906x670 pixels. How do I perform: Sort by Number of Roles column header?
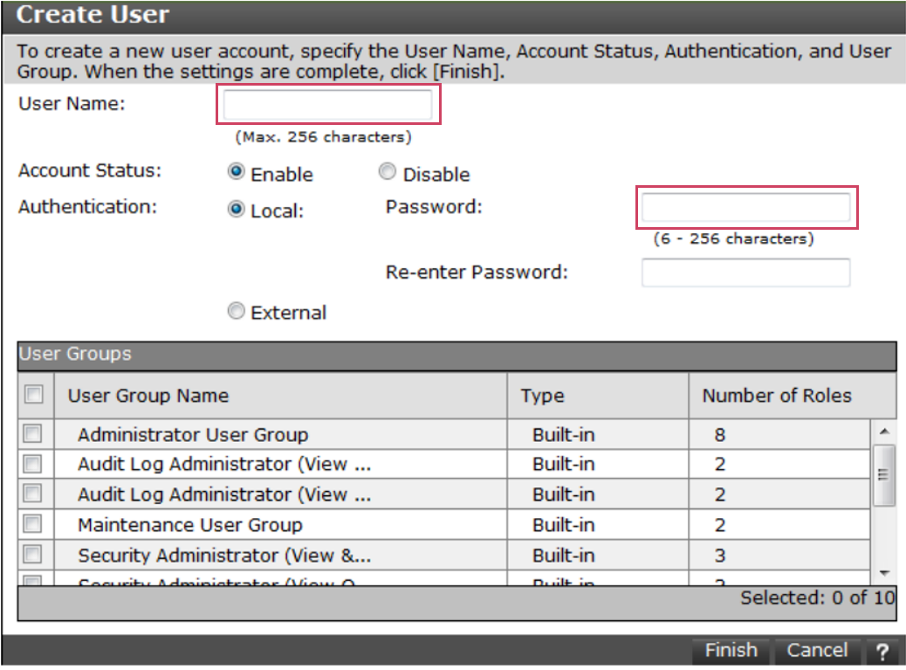(777, 396)
